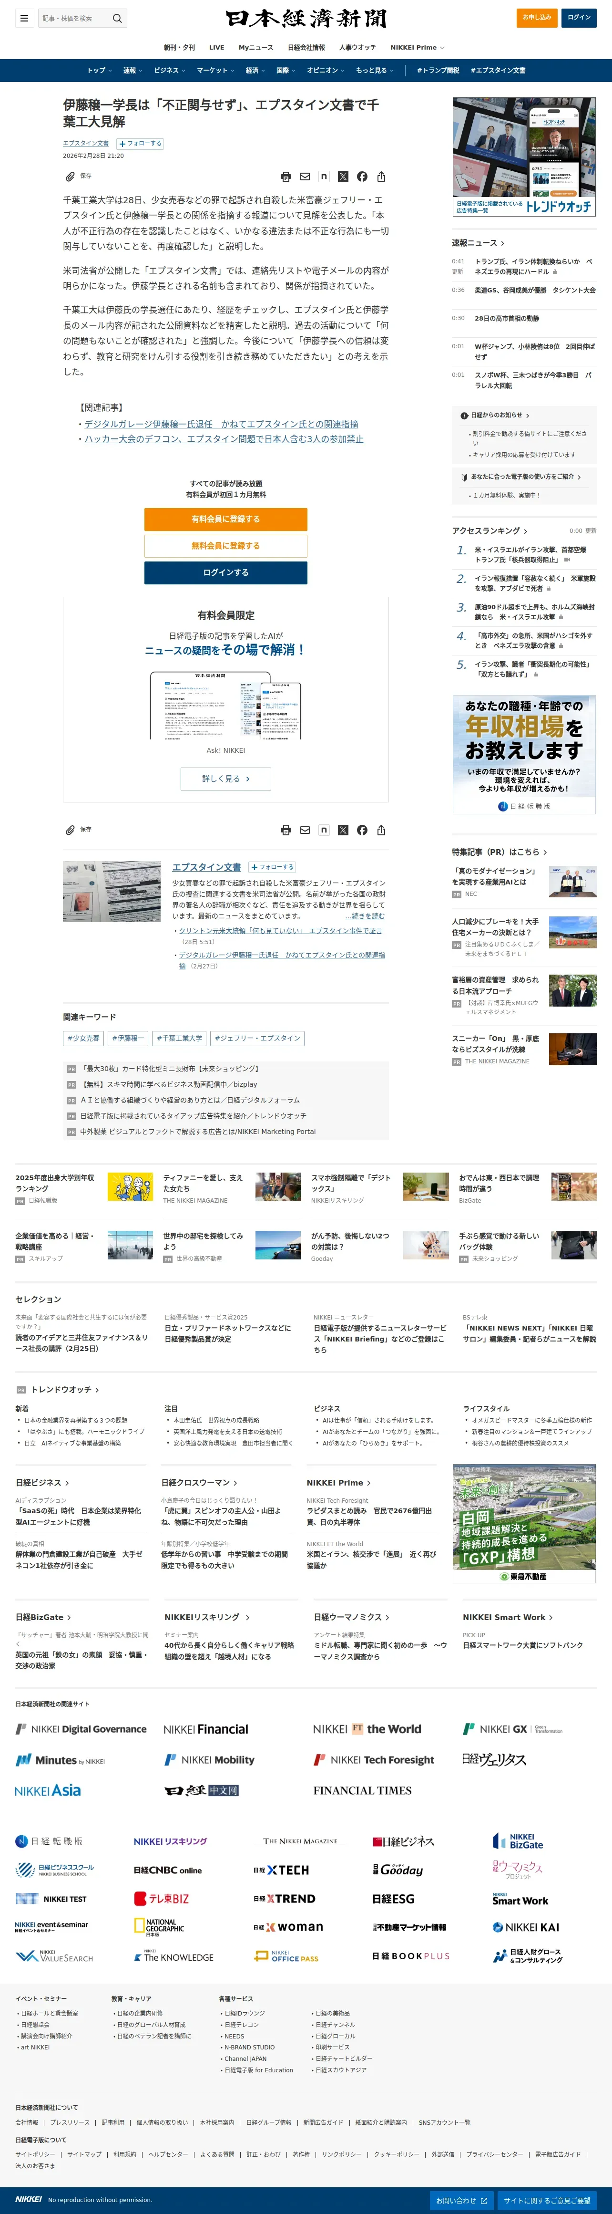Screen dimensions: 612x2214
Task: Open the FINANCIAL TIMES logo link
Action: click(x=362, y=1790)
